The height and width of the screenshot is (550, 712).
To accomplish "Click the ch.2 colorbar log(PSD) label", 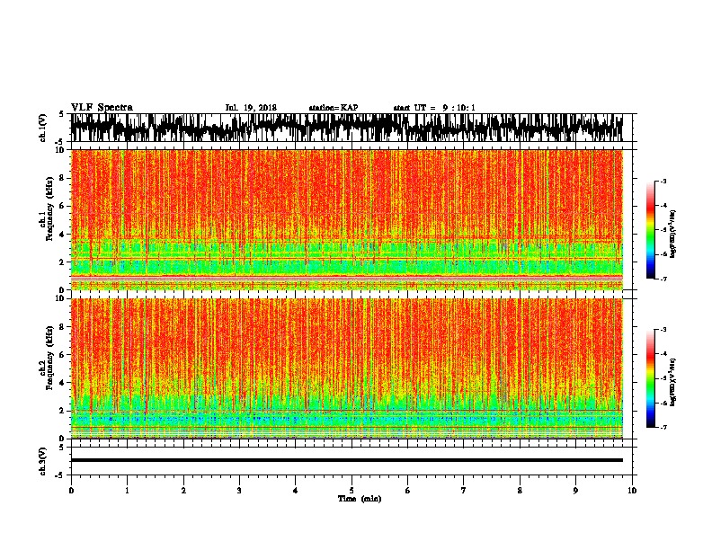I will click(x=673, y=383).
